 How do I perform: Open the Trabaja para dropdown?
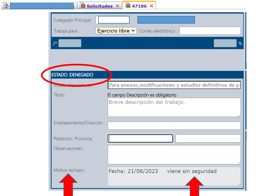116,31
